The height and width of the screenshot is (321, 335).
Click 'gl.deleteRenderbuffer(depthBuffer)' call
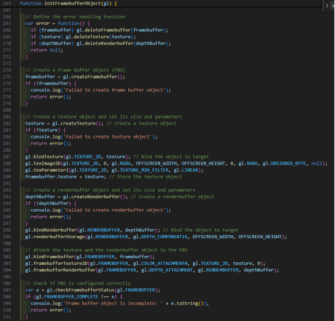coord(122,44)
